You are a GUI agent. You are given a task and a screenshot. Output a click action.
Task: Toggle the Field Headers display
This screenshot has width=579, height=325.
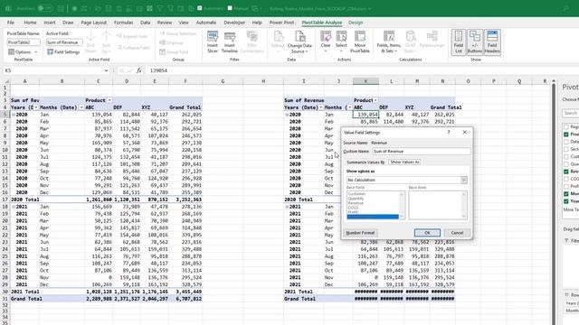point(492,42)
